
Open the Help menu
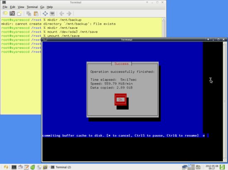click(x=50, y=7)
